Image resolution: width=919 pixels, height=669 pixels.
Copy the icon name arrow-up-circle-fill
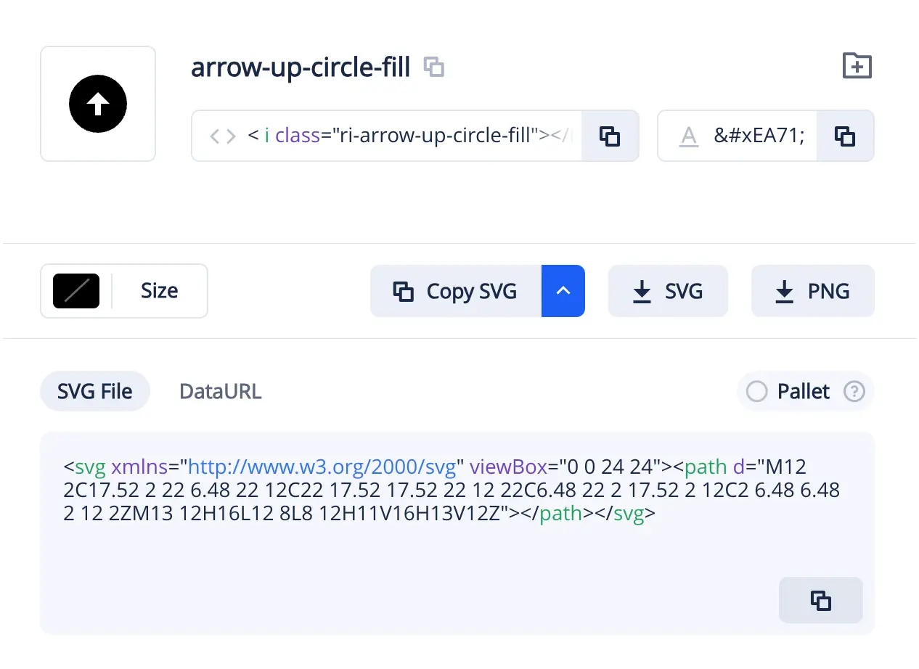coord(434,67)
